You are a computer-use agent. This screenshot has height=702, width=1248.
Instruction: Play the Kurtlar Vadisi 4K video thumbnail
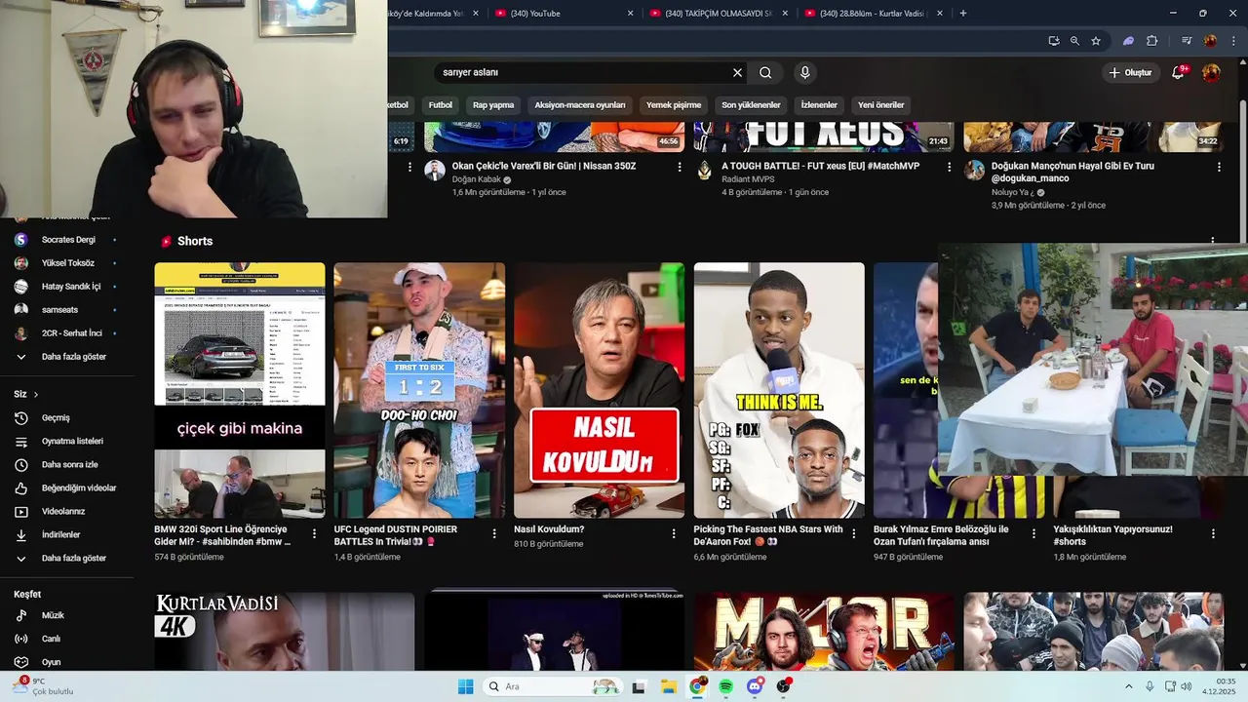click(x=284, y=631)
